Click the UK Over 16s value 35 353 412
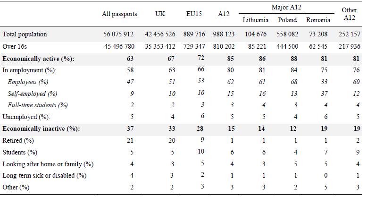Image resolution: width=367 pixels, height=197 pixels. [160, 46]
